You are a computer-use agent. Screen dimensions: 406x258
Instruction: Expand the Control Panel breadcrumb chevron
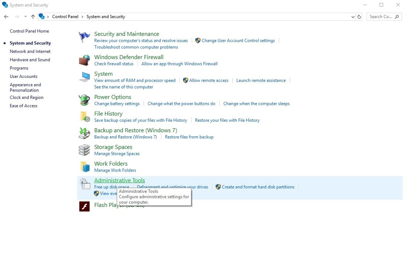tap(83, 17)
